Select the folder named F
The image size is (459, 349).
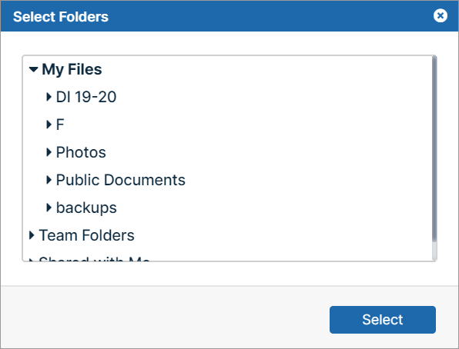[x=60, y=125]
